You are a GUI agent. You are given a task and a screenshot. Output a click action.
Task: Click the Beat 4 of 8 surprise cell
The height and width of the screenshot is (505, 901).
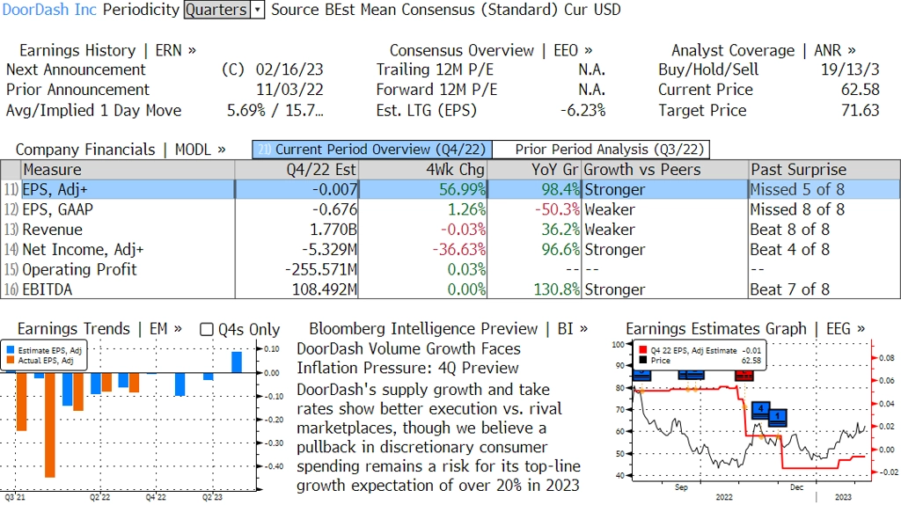point(824,250)
